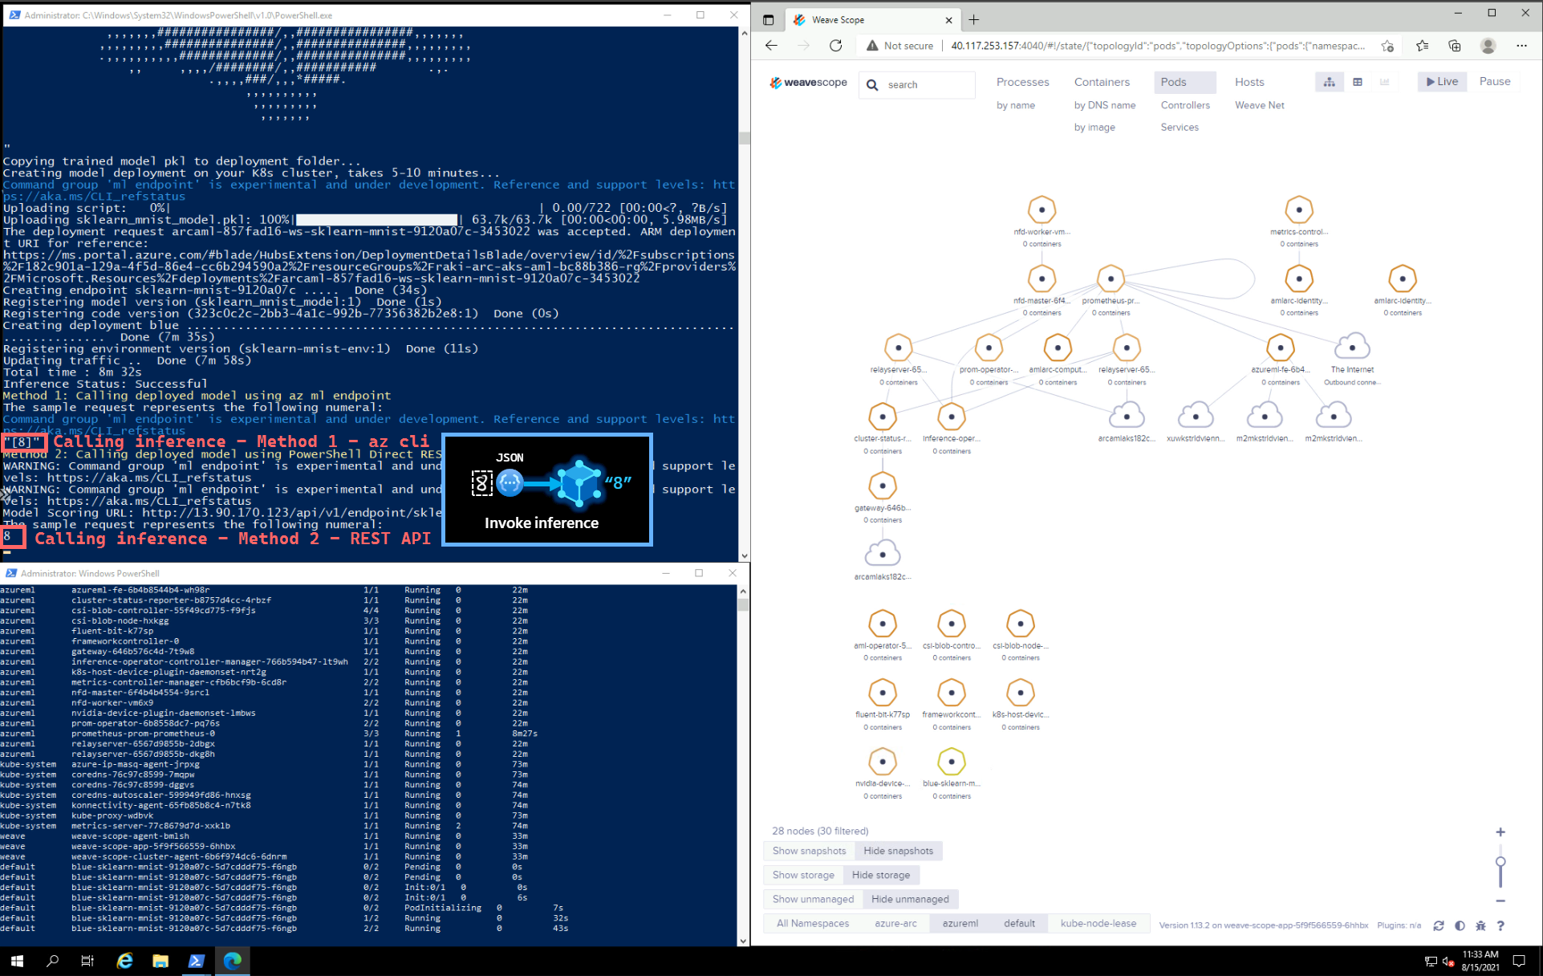Open the vertical tabs icon in Edge
Screen dimensions: 1543x976
(x=768, y=20)
